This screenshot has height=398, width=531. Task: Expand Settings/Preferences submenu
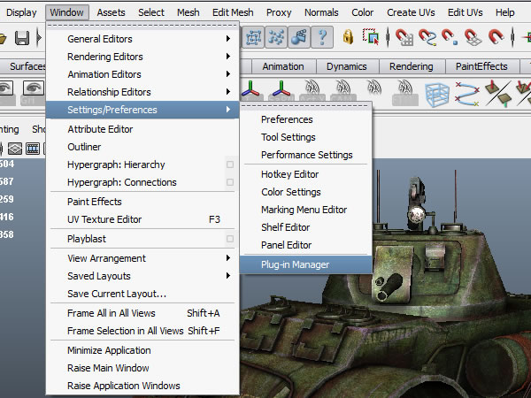[x=142, y=110]
